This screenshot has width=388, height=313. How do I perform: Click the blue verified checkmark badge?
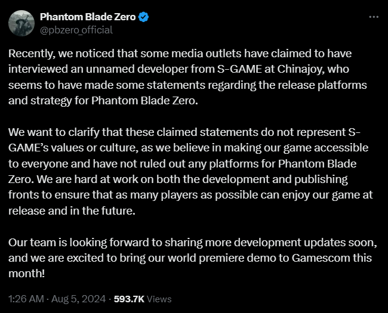tap(143, 17)
